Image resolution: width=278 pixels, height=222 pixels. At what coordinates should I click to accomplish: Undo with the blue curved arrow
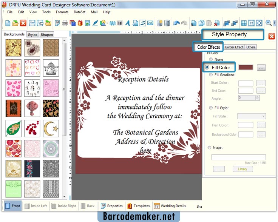[176, 23]
